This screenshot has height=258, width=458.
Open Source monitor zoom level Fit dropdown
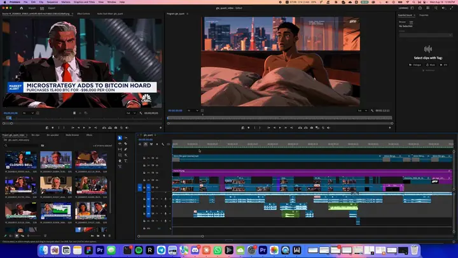point(29,113)
